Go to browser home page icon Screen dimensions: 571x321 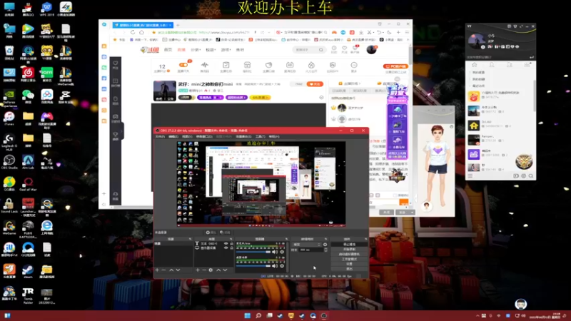(141, 32)
